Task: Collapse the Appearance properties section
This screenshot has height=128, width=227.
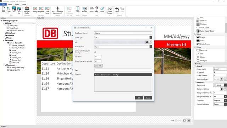Action: [x=195, y=82]
